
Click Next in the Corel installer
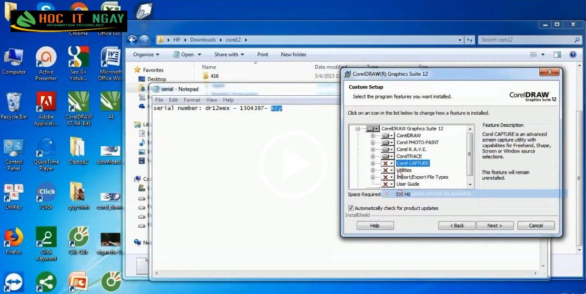coord(494,225)
